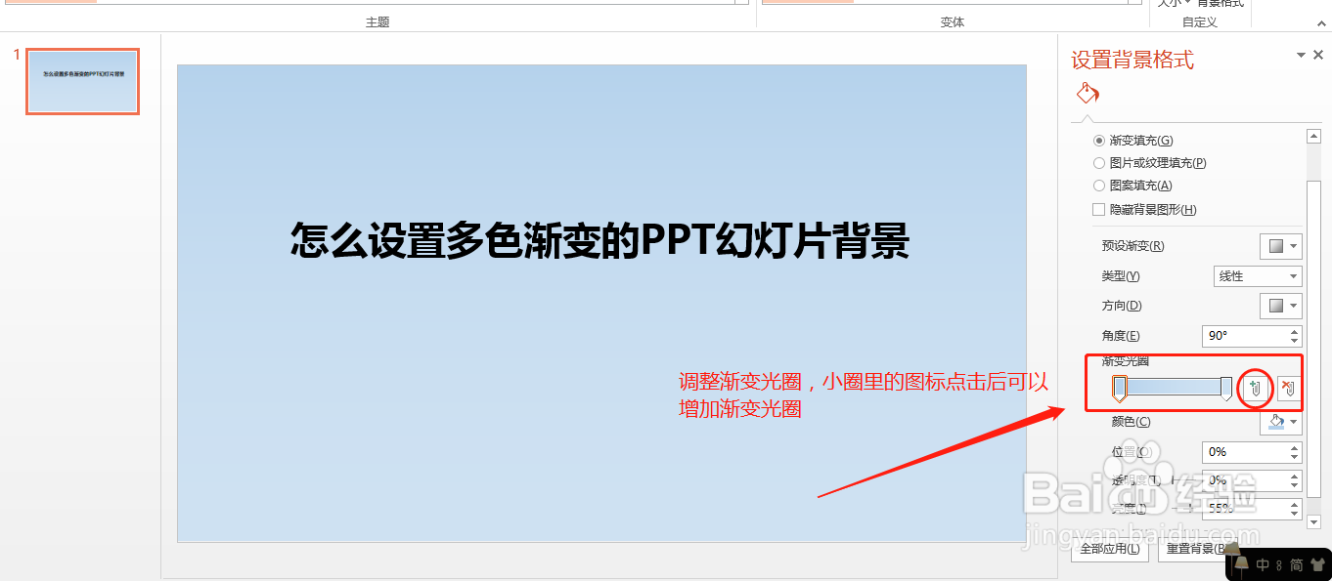Click the 中 input mode icon

(1264, 564)
